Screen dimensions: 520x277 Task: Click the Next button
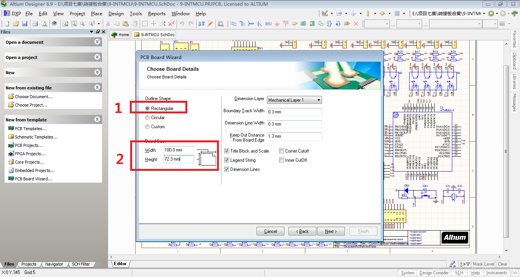click(331, 231)
